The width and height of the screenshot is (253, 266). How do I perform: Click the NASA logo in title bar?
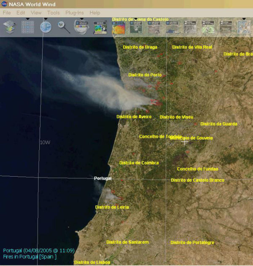point(4,5)
